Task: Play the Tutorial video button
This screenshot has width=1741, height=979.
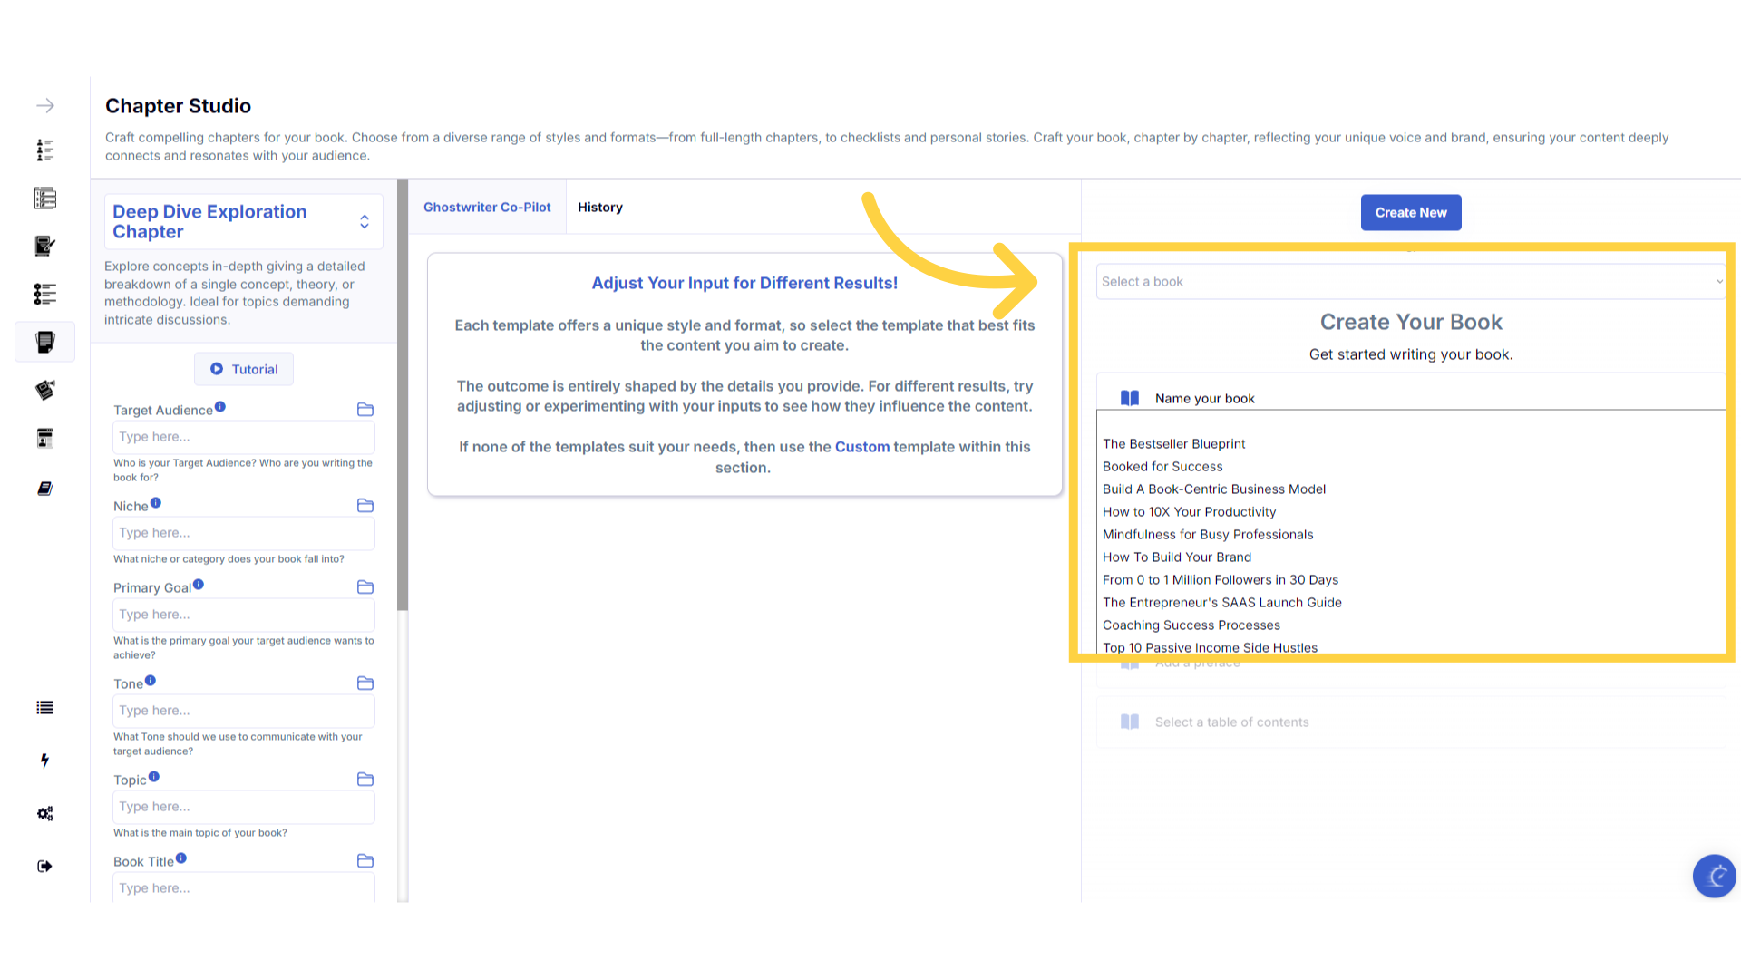Action: pos(244,370)
